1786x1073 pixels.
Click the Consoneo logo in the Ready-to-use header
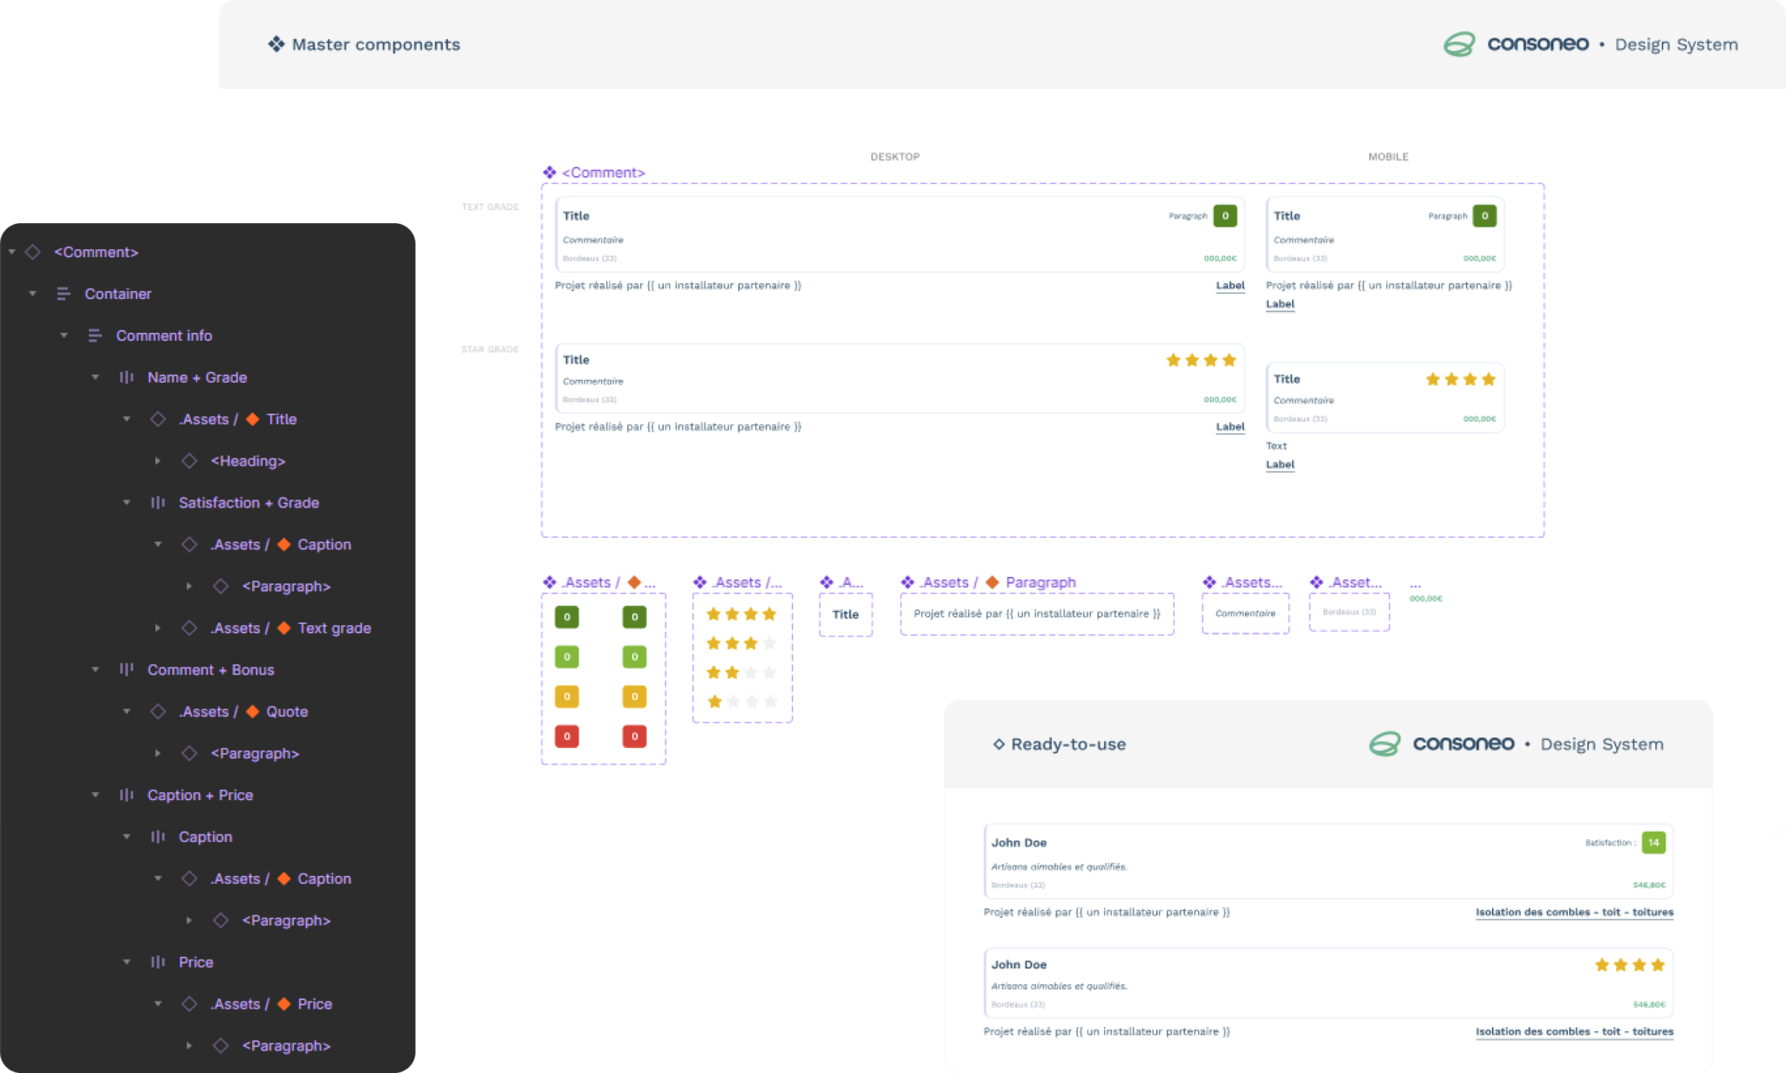pyautogui.click(x=1383, y=744)
